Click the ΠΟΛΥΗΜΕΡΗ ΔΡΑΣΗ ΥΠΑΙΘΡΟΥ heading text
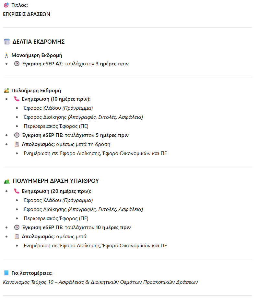This screenshot has height=299, width=258. (x=55, y=181)
